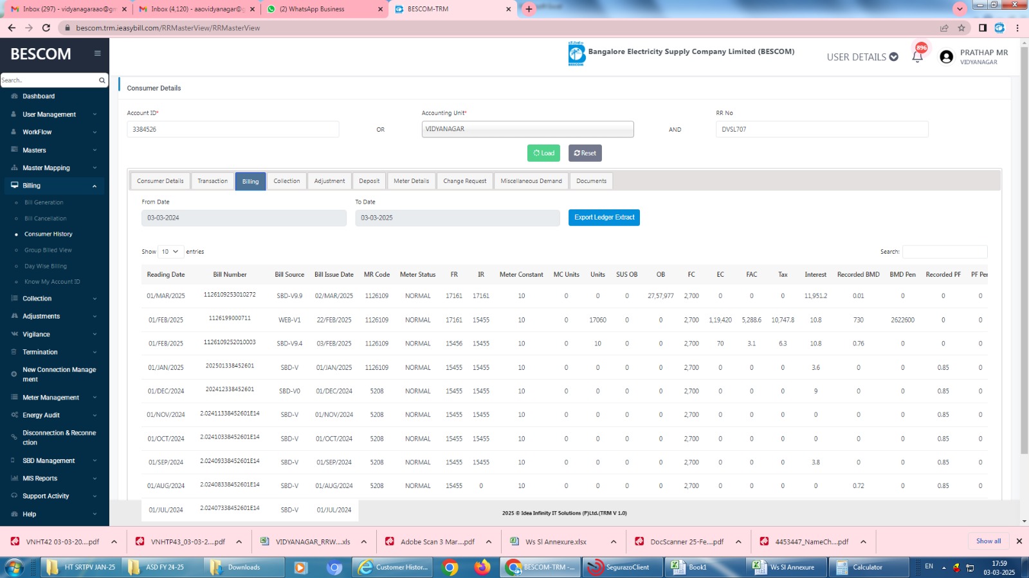Open Know My Account ID link
The width and height of the screenshot is (1029, 578).
[52, 282]
